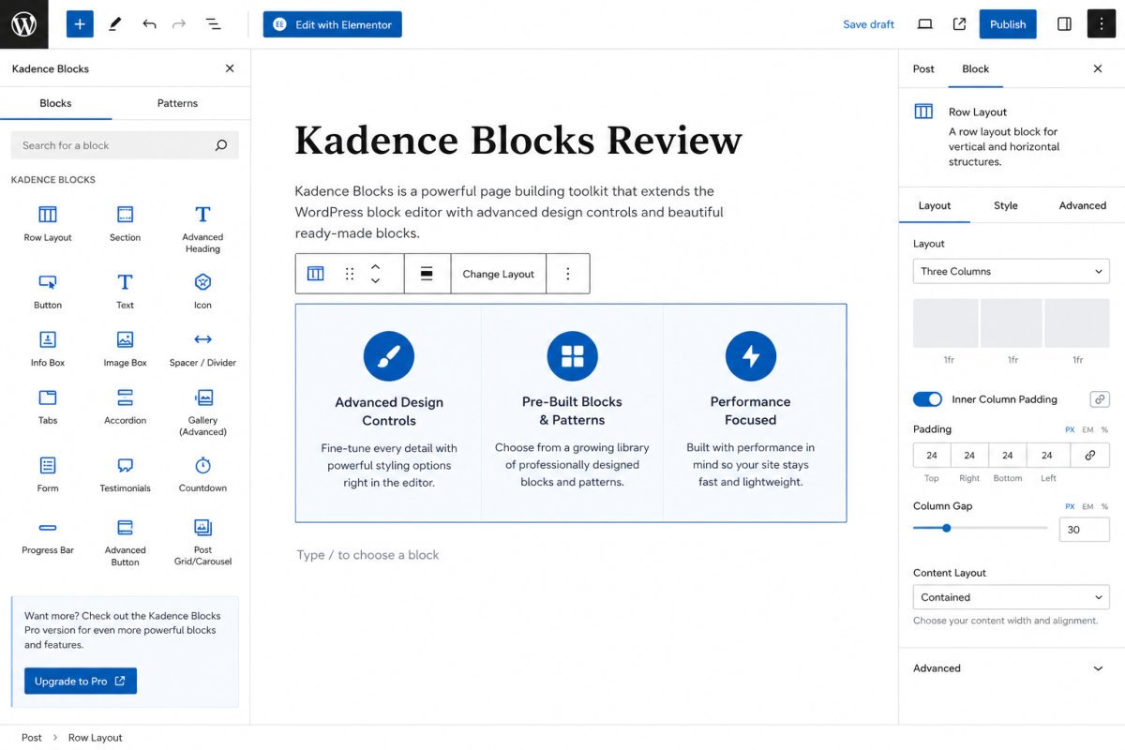Toggle the settings sidebar icon
The image size is (1125, 750).
[1064, 24]
